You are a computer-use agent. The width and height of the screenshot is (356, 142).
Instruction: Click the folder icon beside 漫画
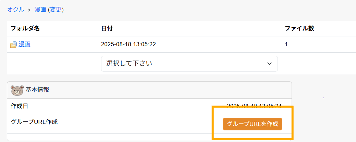coord(13,45)
